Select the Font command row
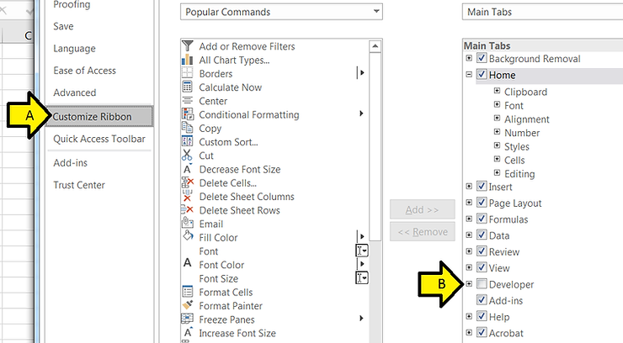Viewport: 623px width, 343px height. [x=275, y=251]
